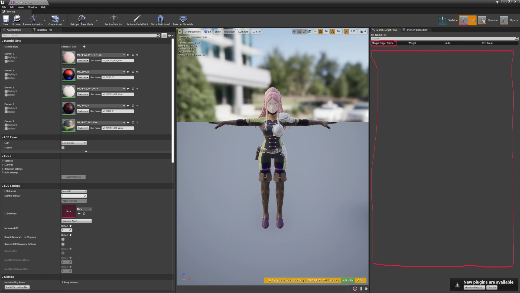
Task: Browse to asset in Content Browser
Action: pyautogui.click(x=16, y=20)
